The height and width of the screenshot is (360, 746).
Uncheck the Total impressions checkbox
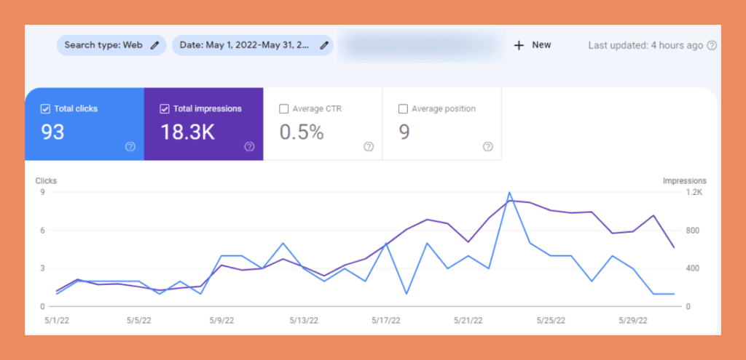(x=165, y=109)
